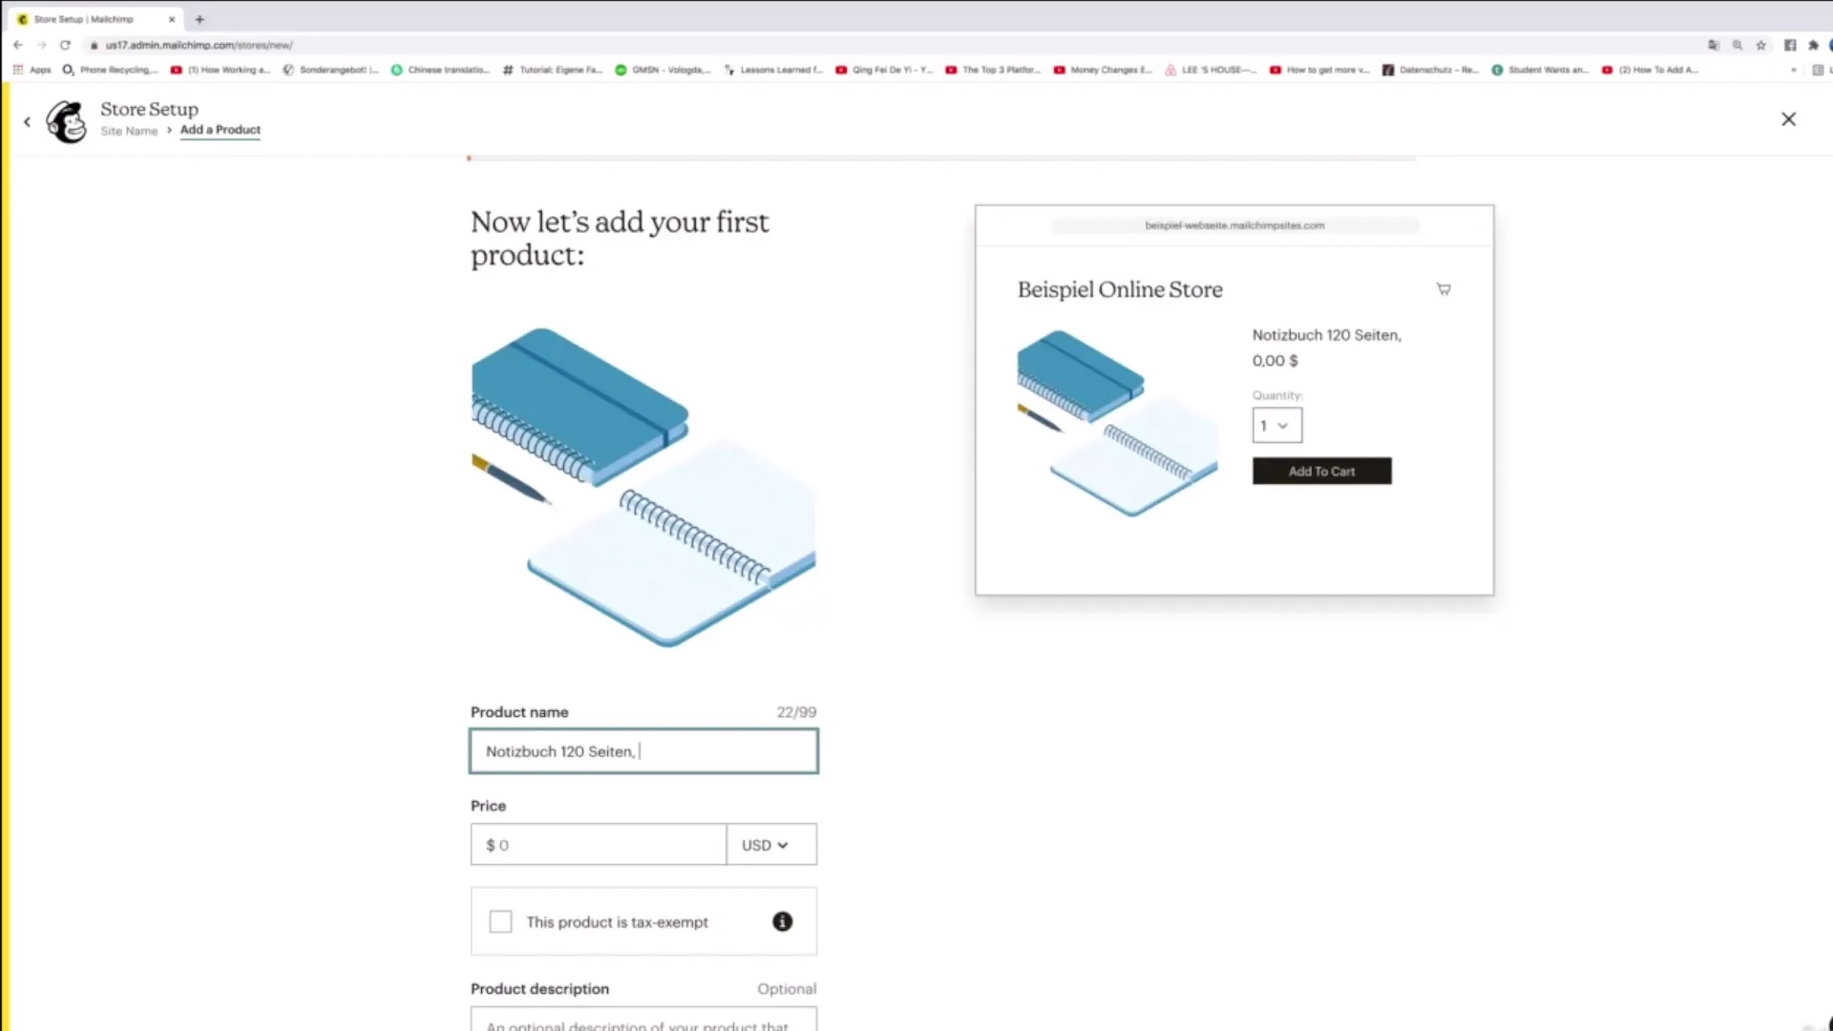Open the Apps bookmark shortcut
This screenshot has width=1833, height=1031.
coord(32,70)
